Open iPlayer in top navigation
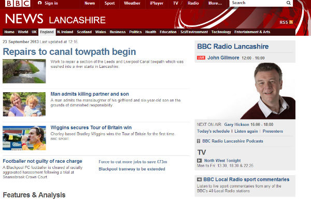This screenshot has width=311, height=200. coord(157,3)
